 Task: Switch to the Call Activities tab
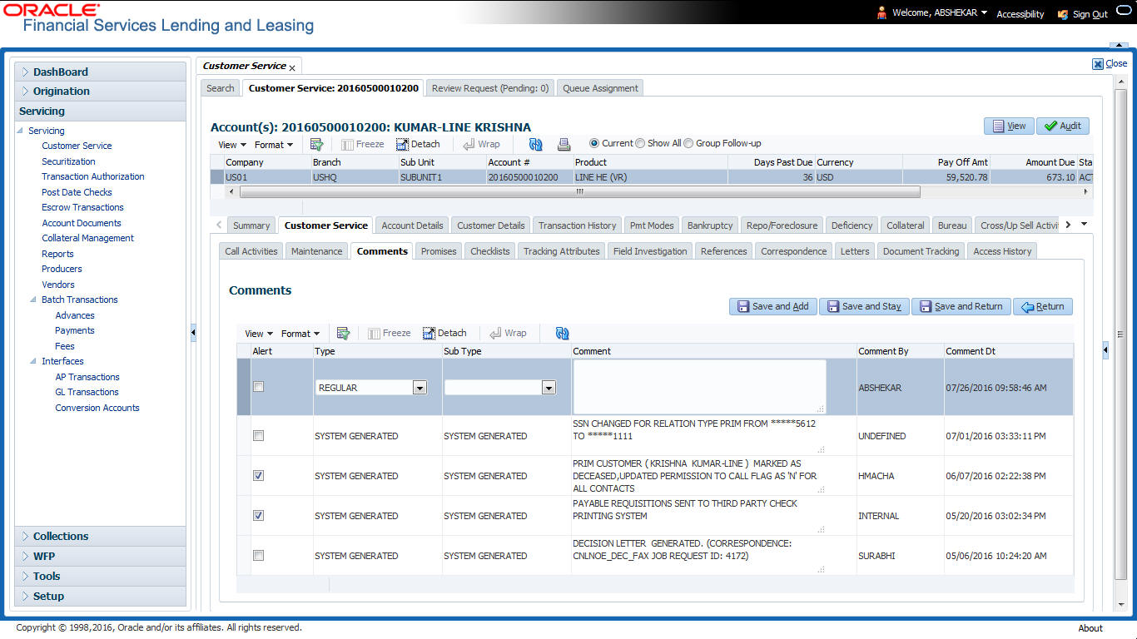[253, 251]
